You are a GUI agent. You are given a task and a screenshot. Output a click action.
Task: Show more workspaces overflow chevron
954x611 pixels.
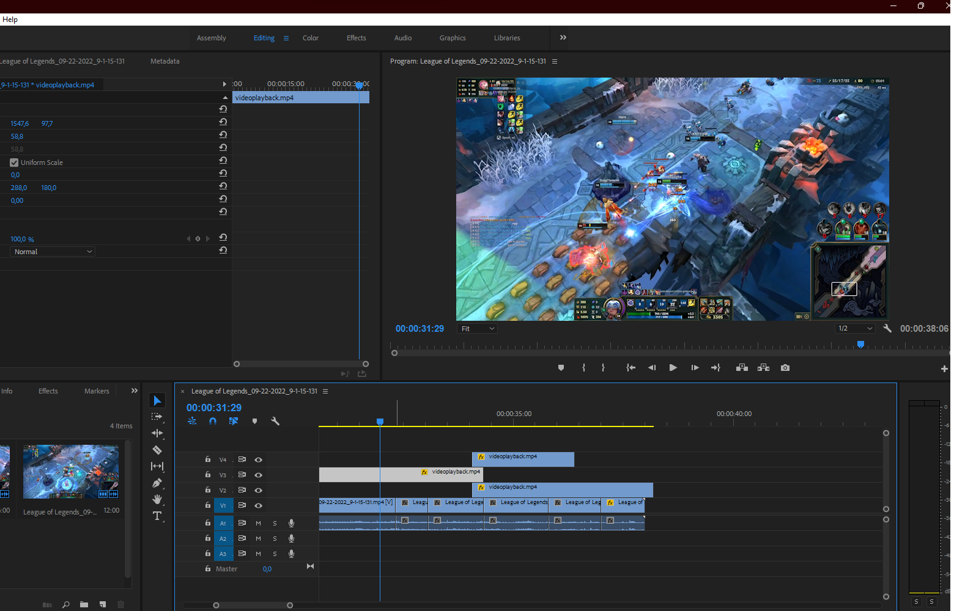[563, 37]
